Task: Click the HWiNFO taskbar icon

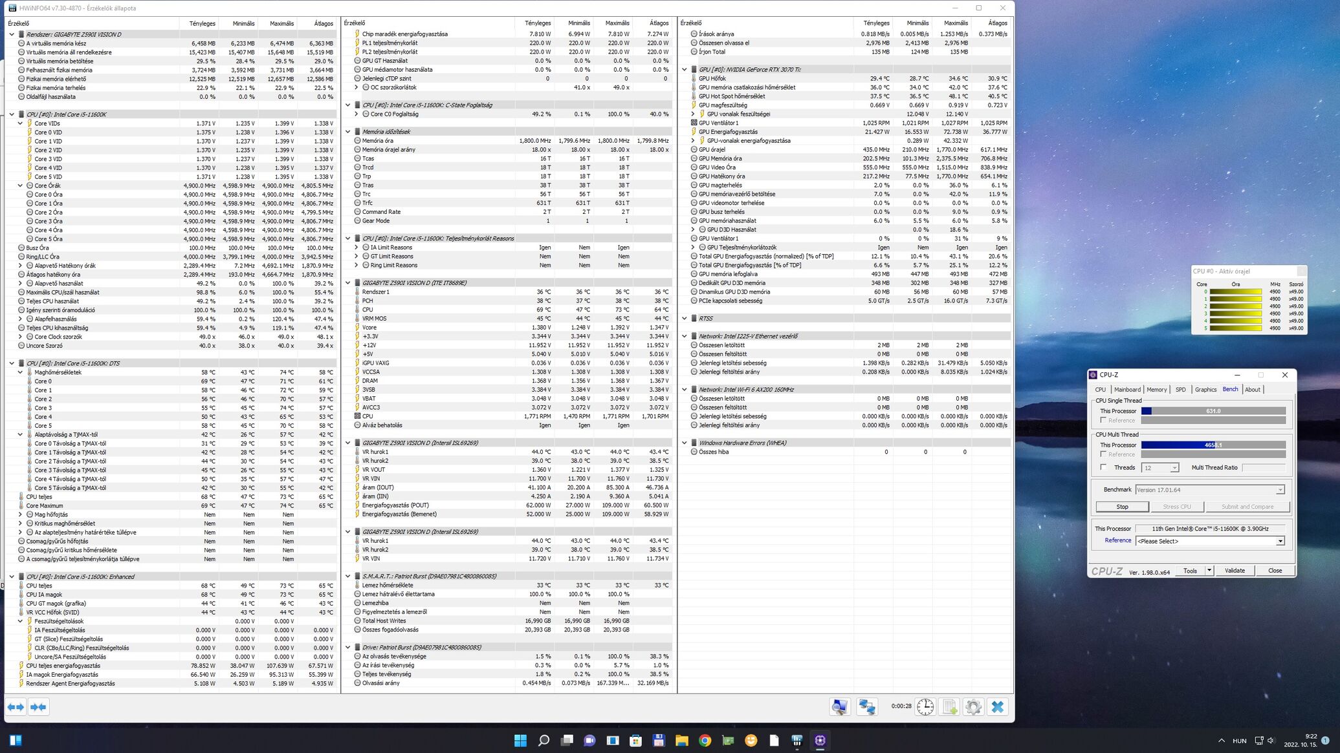Action: pyautogui.click(x=797, y=741)
